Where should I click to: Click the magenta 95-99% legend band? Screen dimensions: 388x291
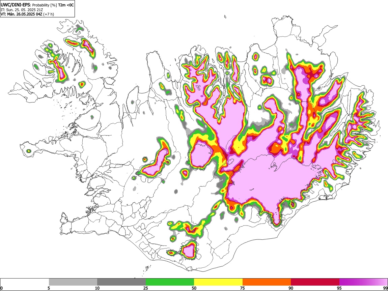click(363, 282)
